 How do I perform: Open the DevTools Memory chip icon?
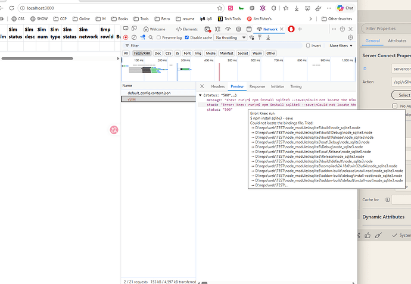(x=238, y=29)
